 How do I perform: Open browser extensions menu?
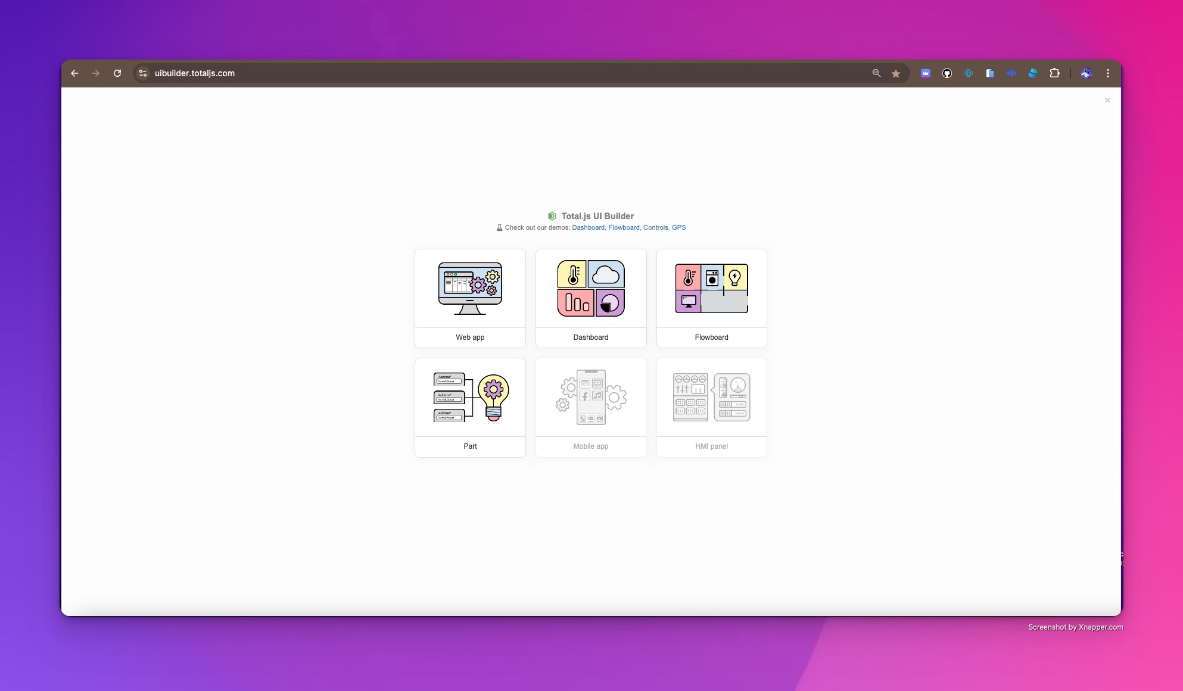point(1054,73)
